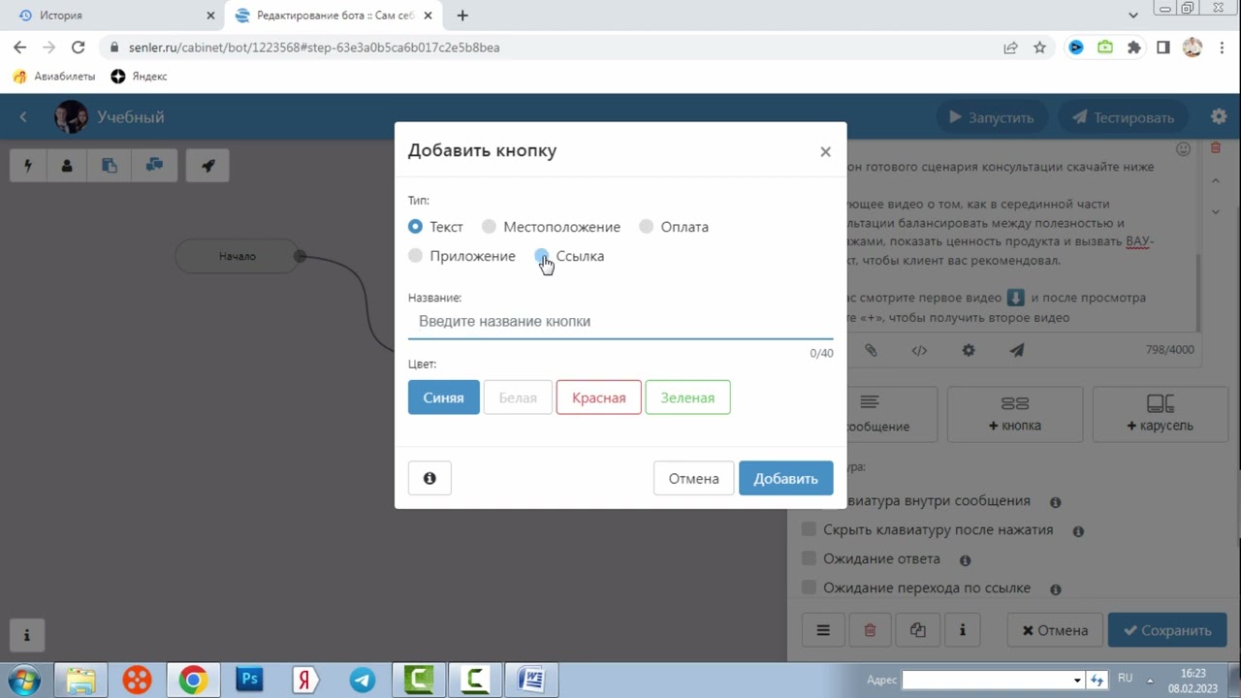Click the chat bubbles toolbar icon

tap(154, 166)
